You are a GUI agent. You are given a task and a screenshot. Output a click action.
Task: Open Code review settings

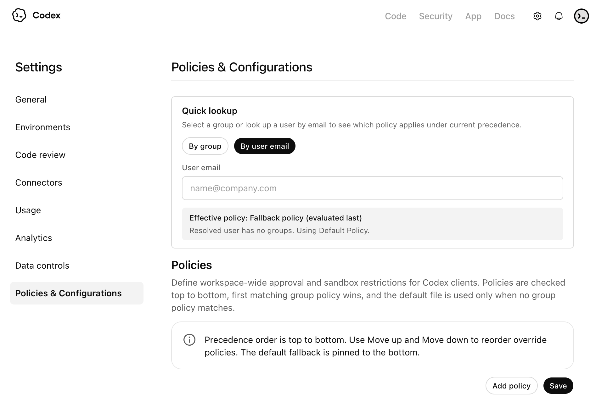tap(40, 155)
